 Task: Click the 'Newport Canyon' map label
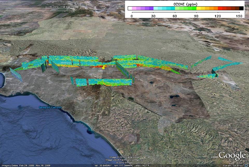(x=50, y=107)
